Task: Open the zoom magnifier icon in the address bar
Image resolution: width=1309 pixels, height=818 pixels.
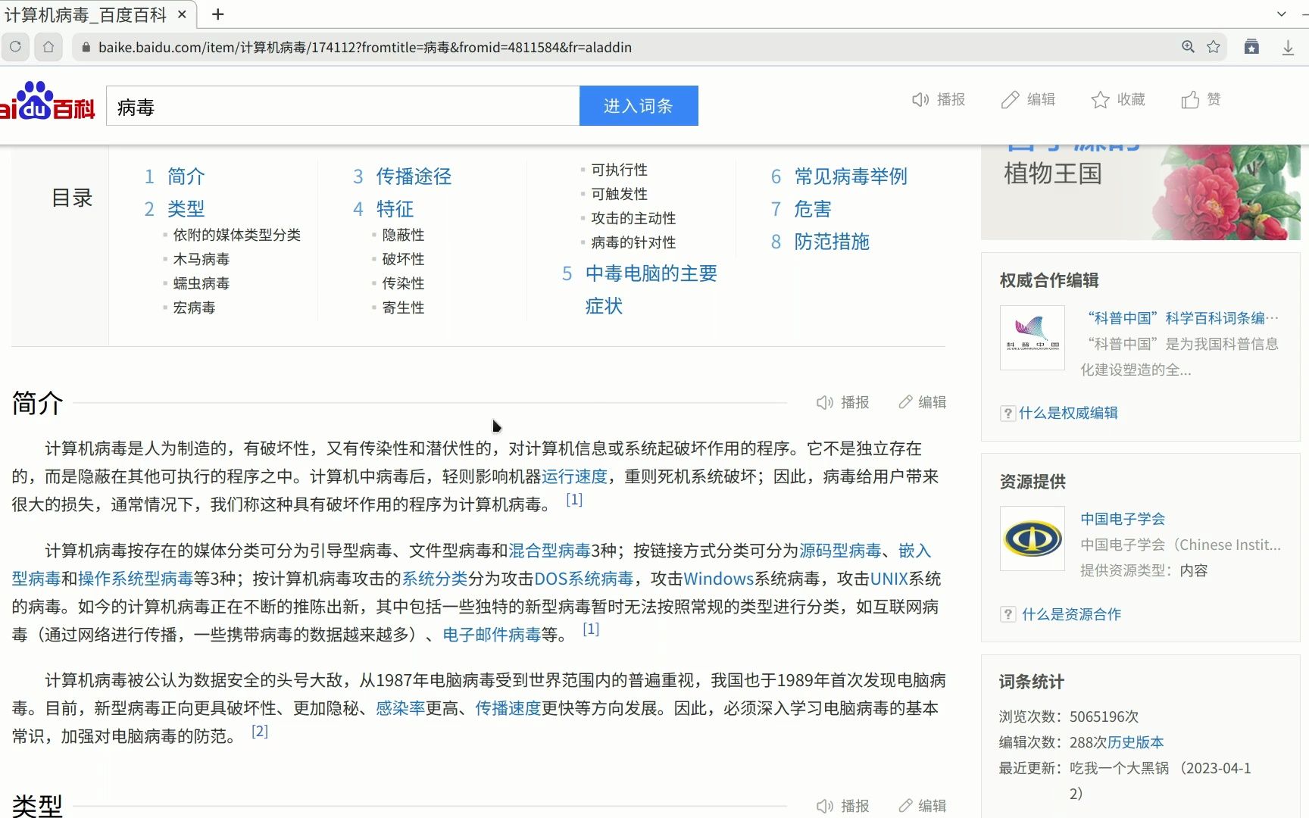Action: (x=1188, y=47)
